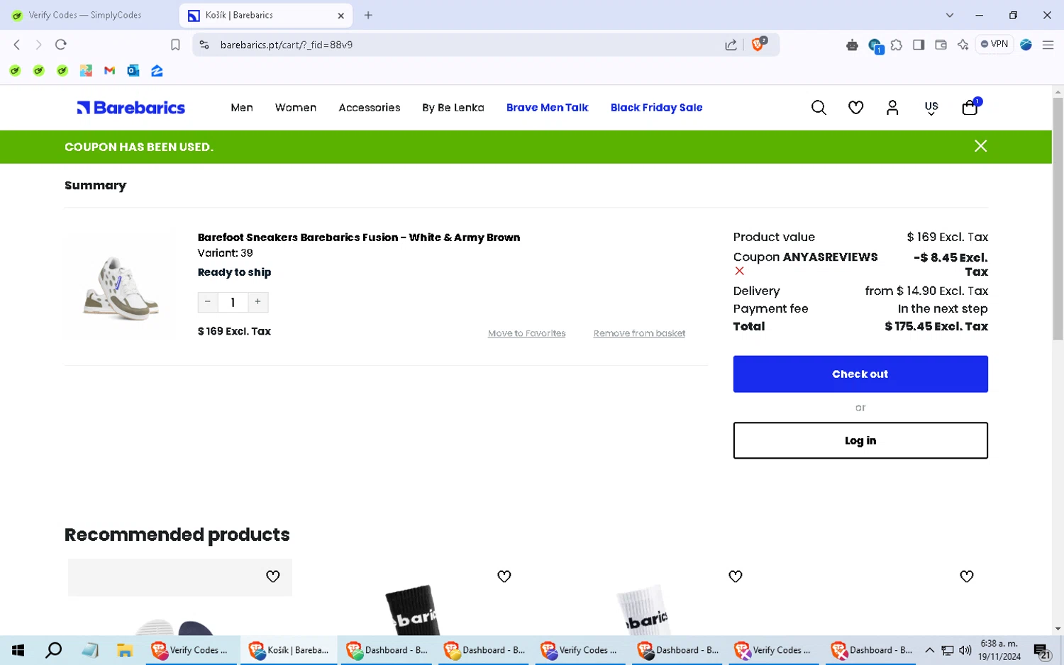Go back in browser history

[x=17, y=45]
